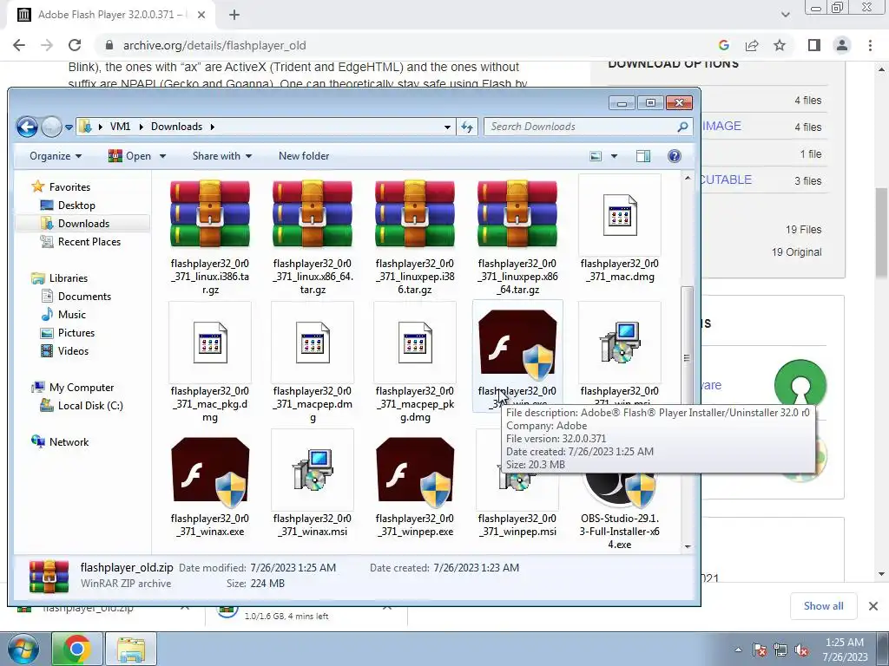Expand breadcrumb arrow after Downloads
The width and height of the screenshot is (889, 666).
[x=213, y=127]
